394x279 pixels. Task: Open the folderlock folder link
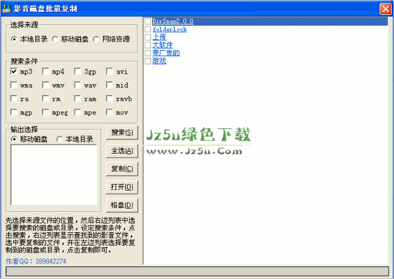(169, 29)
